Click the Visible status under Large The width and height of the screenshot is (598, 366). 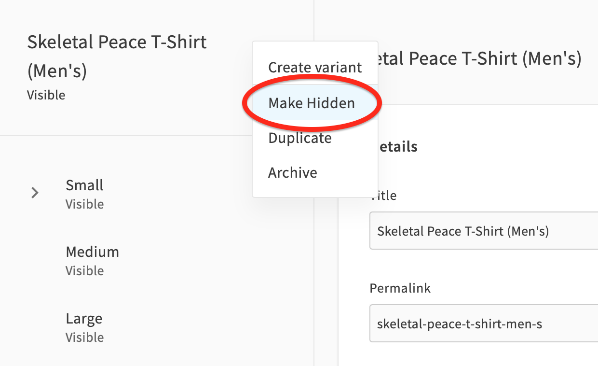[x=84, y=338]
